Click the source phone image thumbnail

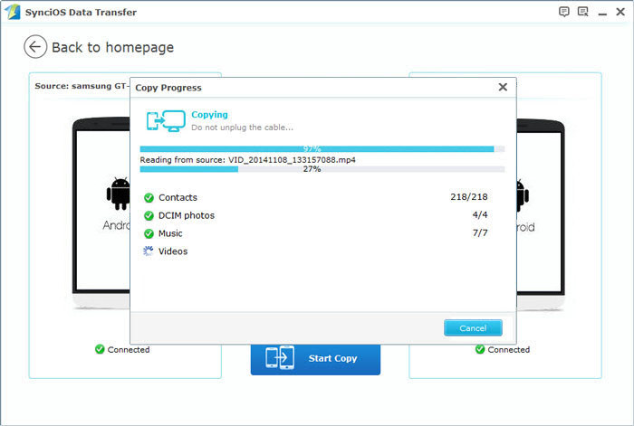coord(101,214)
